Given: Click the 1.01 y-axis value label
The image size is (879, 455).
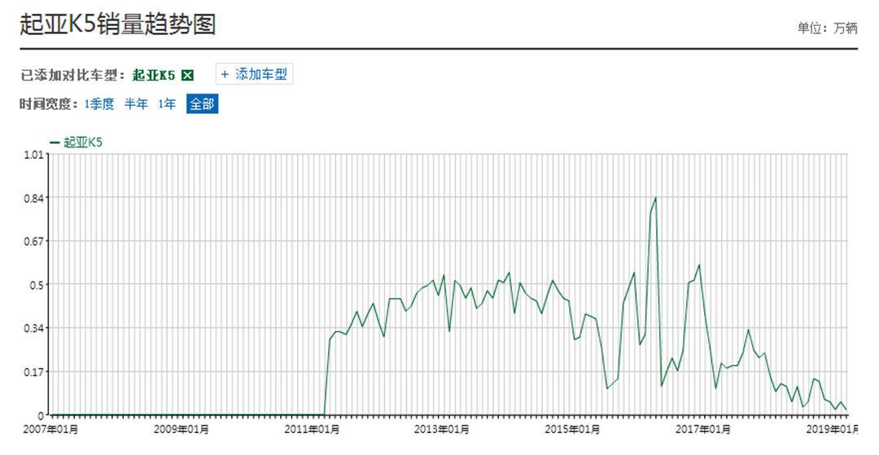Looking at the screenshot, I should point(33,155).
